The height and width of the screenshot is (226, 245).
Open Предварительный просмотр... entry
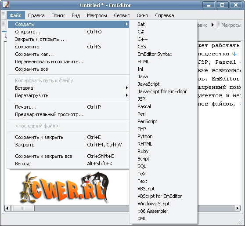[68, 114]
